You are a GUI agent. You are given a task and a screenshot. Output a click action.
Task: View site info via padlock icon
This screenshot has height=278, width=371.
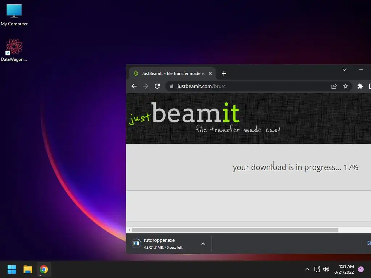point(172,86)
